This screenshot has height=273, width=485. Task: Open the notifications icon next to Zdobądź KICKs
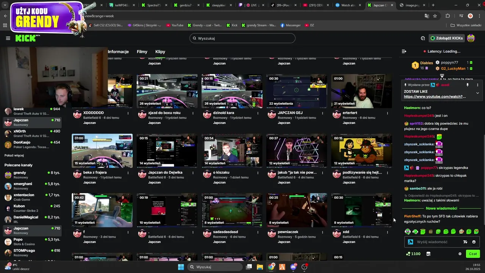coord(423,38)
